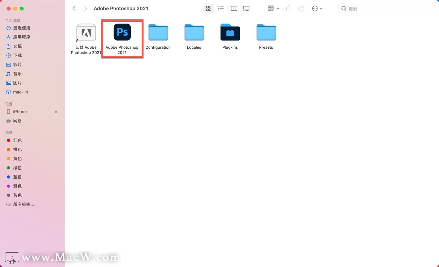This screenshot has height=267, width=439.
Task: Choose the 黄色 tag
Action: [x=17, y=159]
